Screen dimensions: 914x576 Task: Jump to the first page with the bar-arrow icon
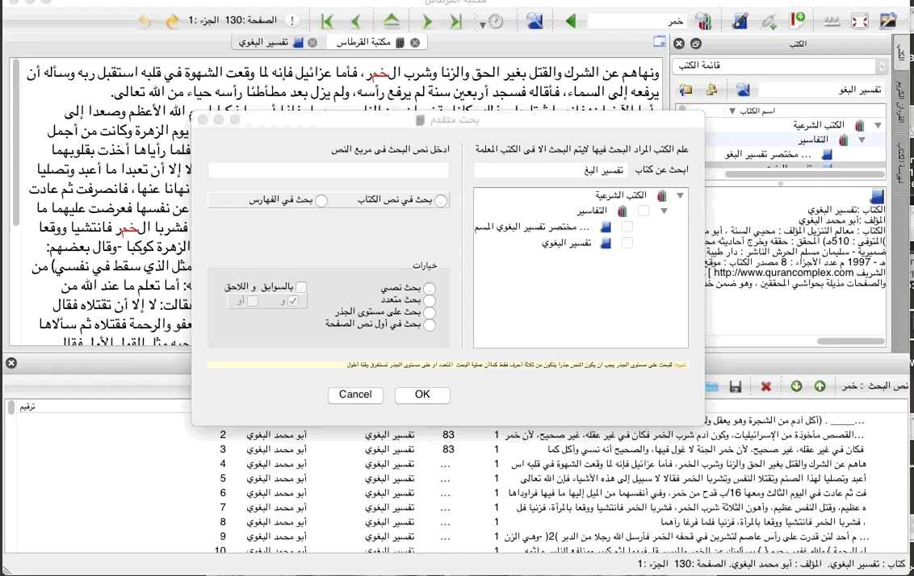[327, 22]
